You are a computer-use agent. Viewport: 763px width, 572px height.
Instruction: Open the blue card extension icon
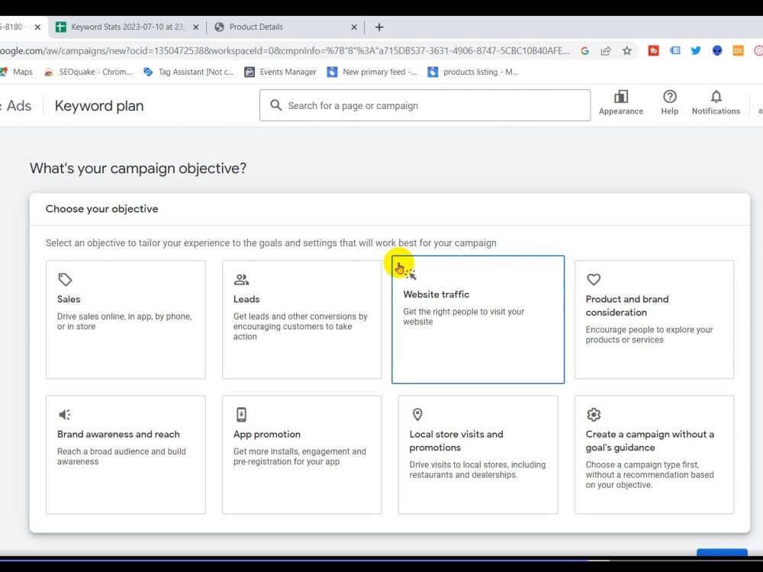tap(675, 50)
